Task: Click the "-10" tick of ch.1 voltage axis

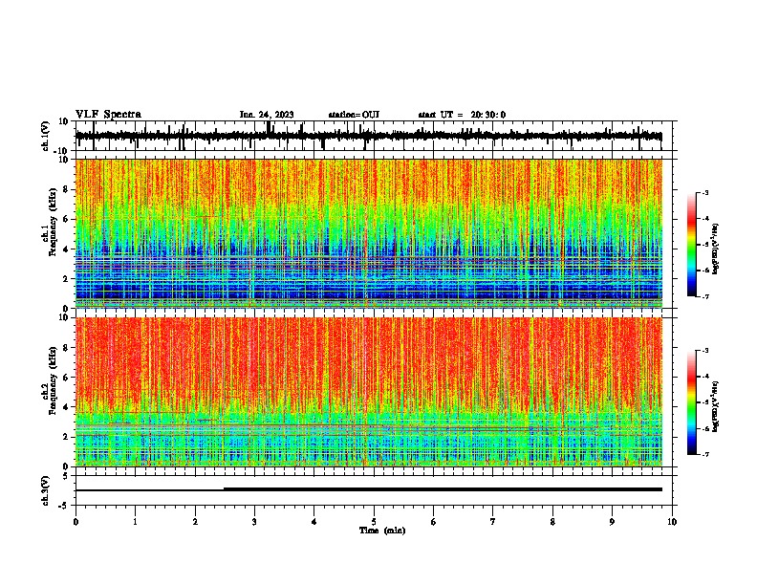Action: pyautogui.click(x=62, y=151)
